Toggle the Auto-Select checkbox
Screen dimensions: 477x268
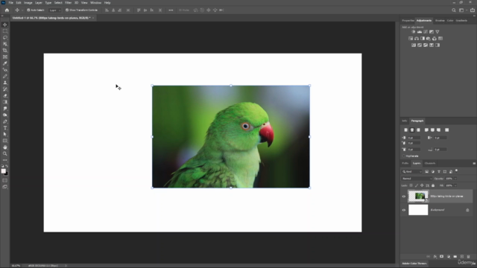click(x=28, y=10)
